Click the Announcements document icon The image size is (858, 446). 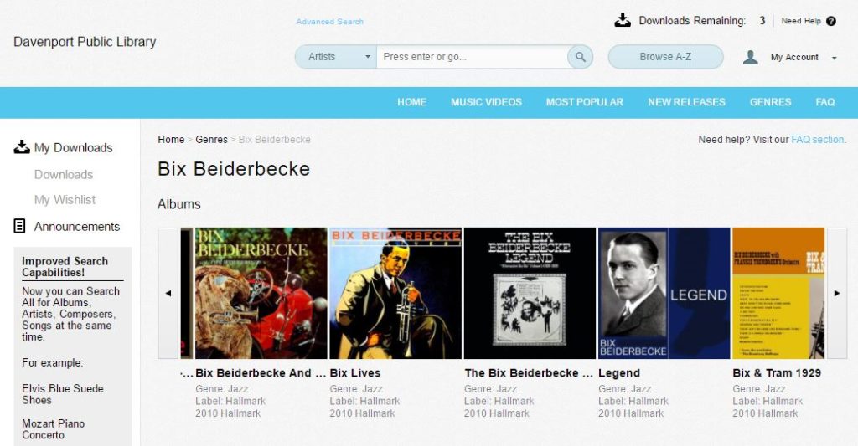pos(20,226)
